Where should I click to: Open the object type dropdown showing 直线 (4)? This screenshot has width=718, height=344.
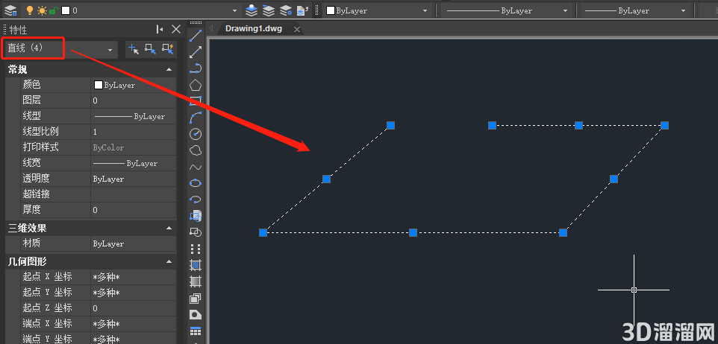point(60,49)
